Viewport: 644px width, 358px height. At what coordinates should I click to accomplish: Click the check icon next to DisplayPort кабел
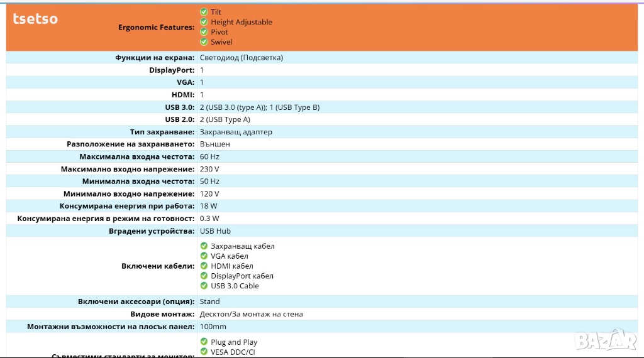[x=204, y=276]
